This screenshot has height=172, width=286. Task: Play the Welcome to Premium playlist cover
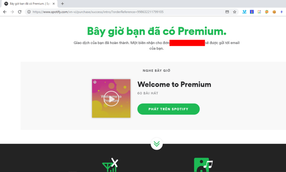tap(111, 98)
